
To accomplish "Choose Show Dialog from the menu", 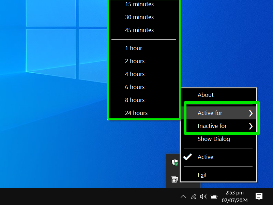I will click(214, 139).
